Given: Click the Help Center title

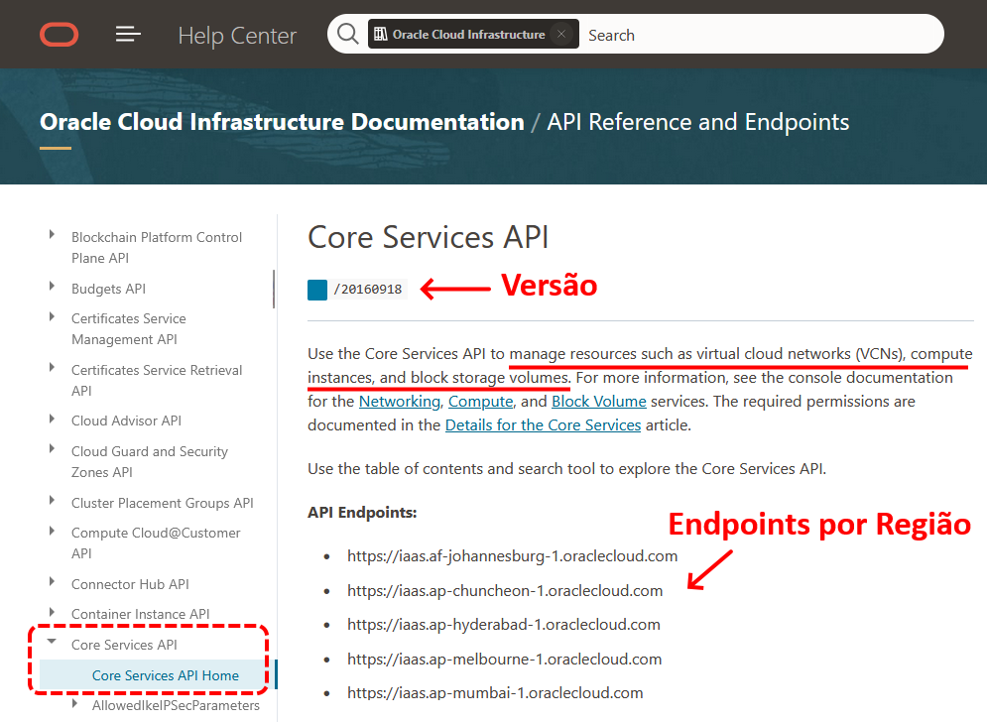Looking at the screenshot, I should pyautogui.click(x=237, y=36).
